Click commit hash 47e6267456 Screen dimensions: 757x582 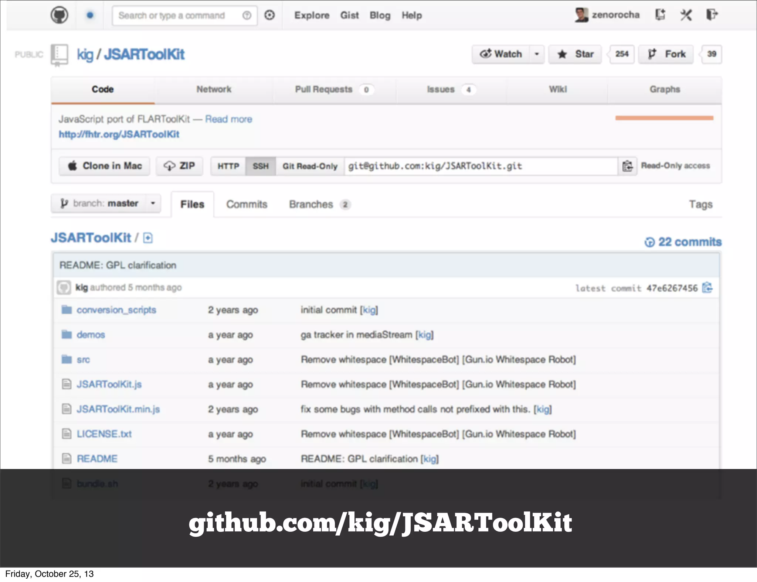(672, 288)
